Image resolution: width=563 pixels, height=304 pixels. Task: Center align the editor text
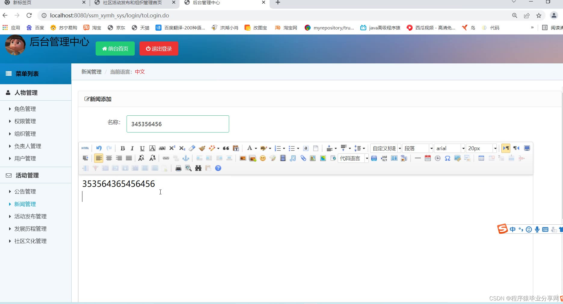coord(109,158)
